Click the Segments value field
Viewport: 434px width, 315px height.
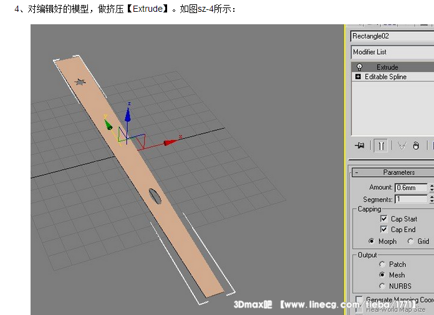click(x=411, y=199)
